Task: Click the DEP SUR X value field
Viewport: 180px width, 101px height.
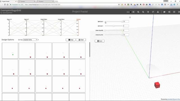Action: pyautogui.click(x=126, y=22)
